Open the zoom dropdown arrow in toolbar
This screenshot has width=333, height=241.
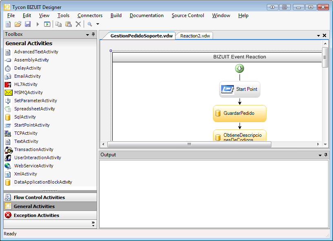pos(98,24)
